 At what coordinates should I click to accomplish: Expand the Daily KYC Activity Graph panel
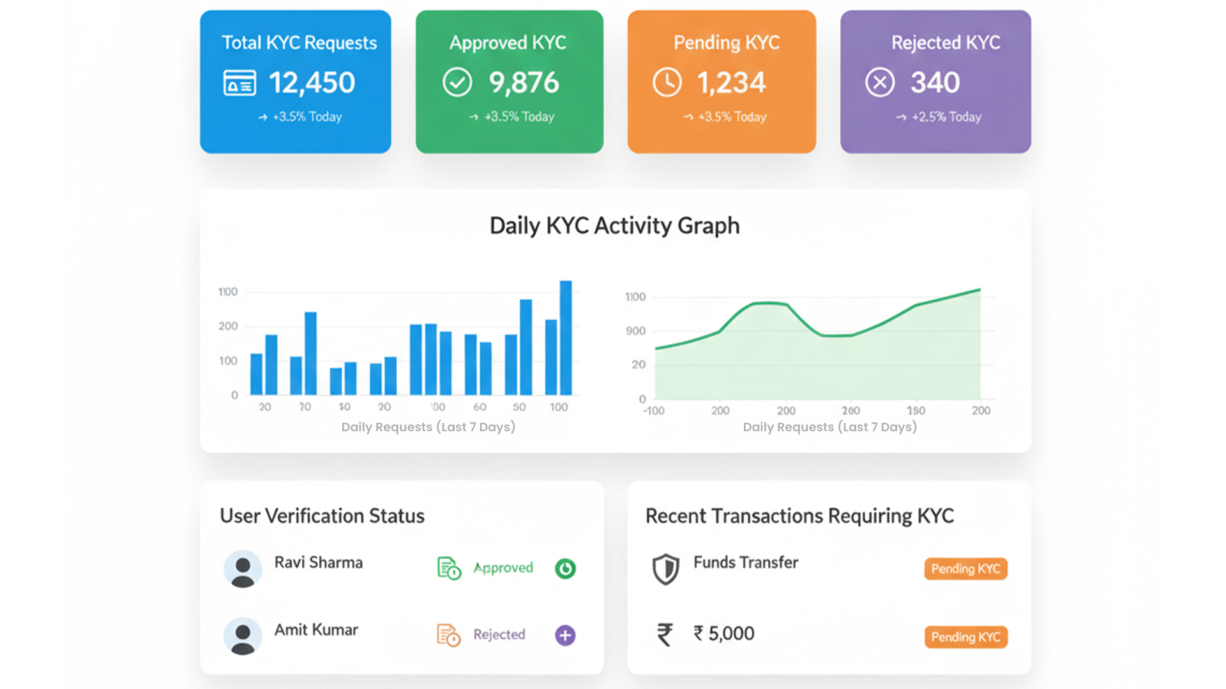click(x=614, y=225)
